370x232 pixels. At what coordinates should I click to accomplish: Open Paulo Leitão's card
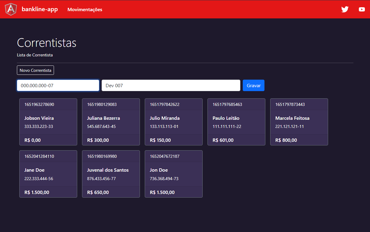click(x=236, y=122)
